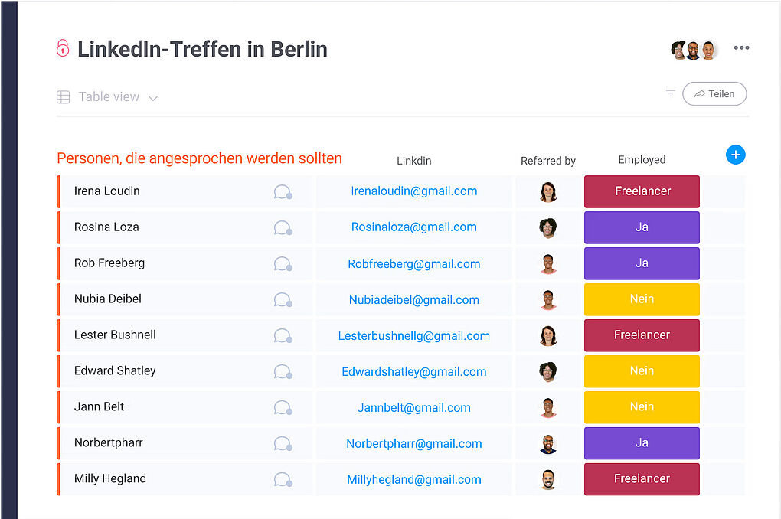The width and height of the screenshot is (781, 519).
Task: Change the Ja status for Rosina Loza
Action: pos(642,227)
